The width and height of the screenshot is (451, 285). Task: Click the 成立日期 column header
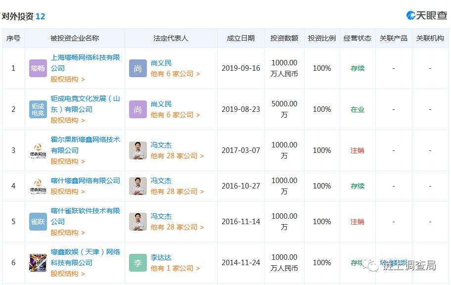tap(241, 38)
